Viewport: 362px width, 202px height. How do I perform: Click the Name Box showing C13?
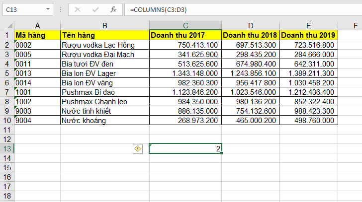[22, 9]
